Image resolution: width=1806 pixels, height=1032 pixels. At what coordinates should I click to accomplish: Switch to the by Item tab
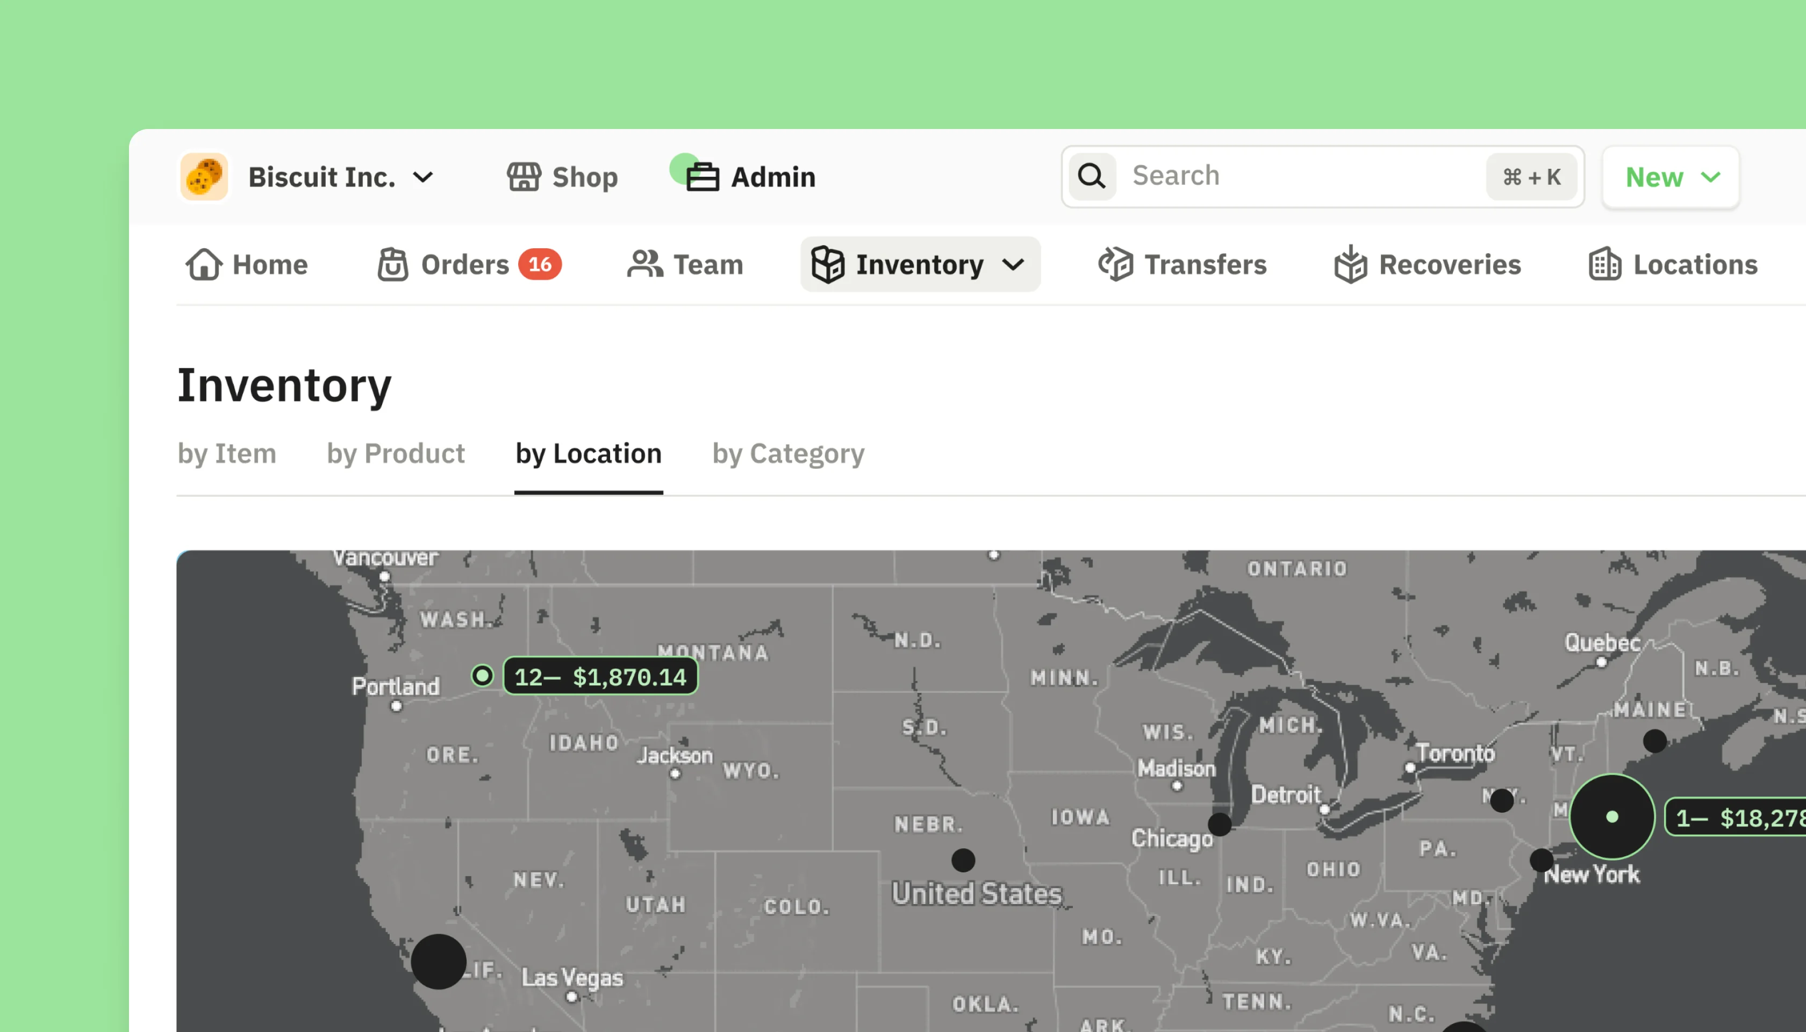227,454
